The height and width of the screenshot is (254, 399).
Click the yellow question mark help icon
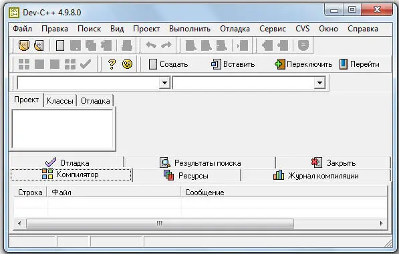[x=112, y=64]
